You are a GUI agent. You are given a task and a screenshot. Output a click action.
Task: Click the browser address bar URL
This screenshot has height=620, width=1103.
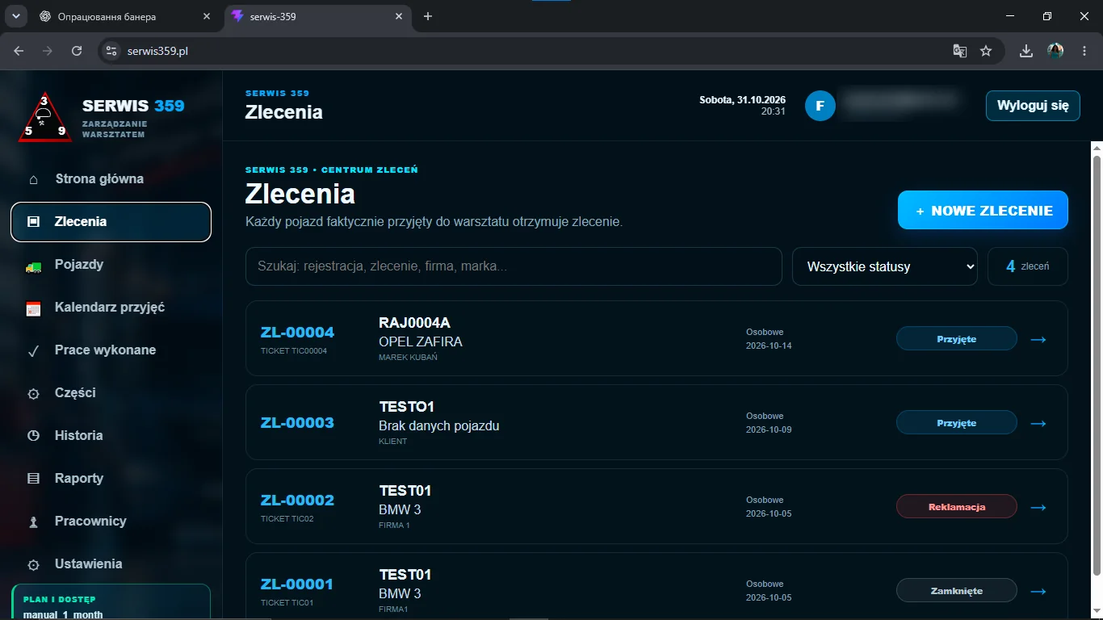[x=158, y=51]
